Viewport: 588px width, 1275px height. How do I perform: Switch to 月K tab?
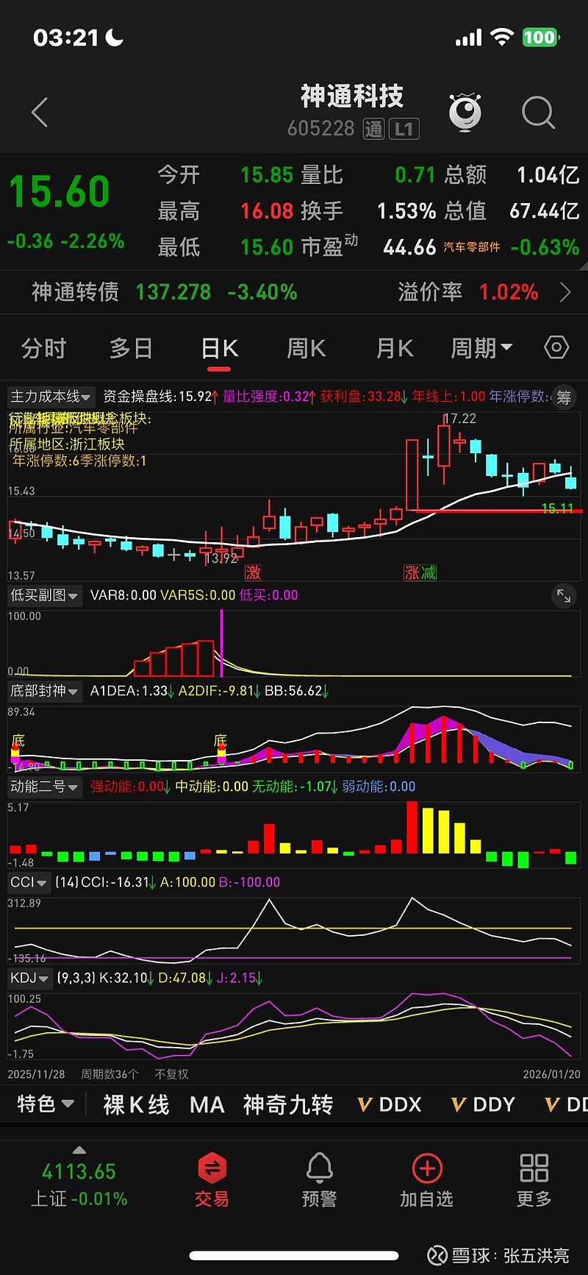click(x=395, y=348)
